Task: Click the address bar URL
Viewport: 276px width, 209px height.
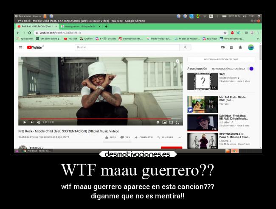Action: (x=60, y=33)
